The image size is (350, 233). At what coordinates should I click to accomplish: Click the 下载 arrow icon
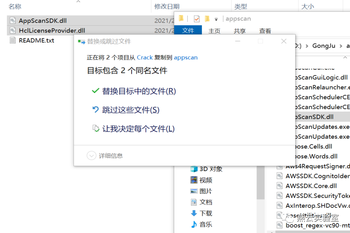[194, 213]
